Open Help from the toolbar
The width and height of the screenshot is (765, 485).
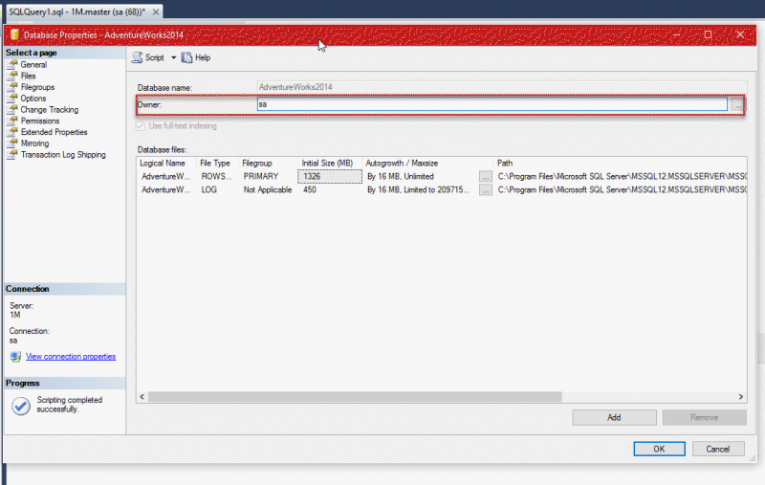[x=196, y=57]
